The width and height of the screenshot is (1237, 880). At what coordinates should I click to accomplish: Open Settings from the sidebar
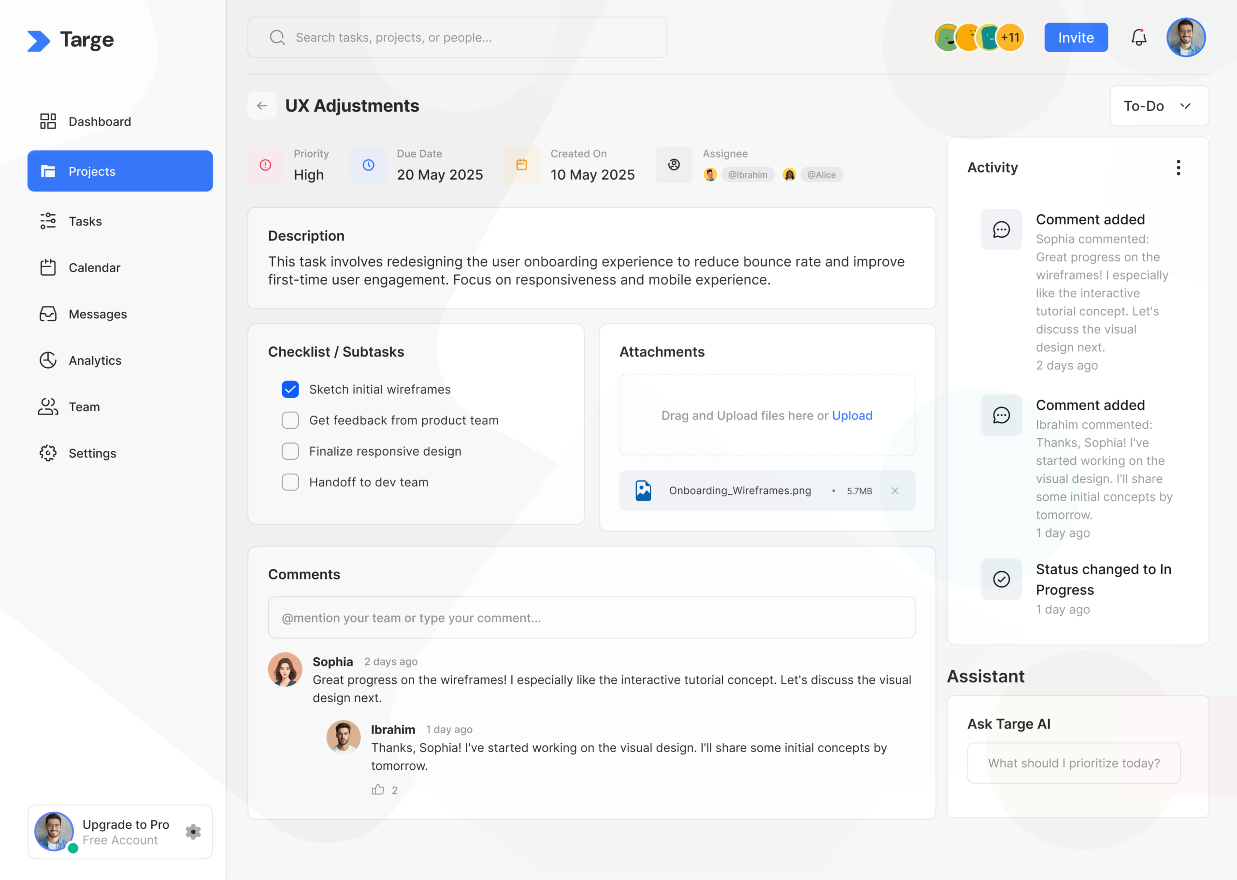[92, 453]
